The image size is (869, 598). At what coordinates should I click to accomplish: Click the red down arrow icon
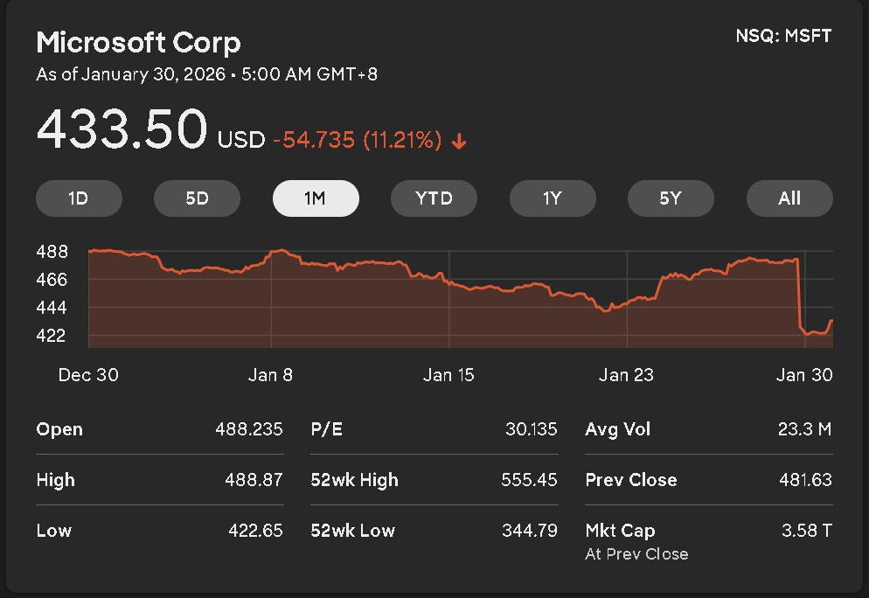459,142
